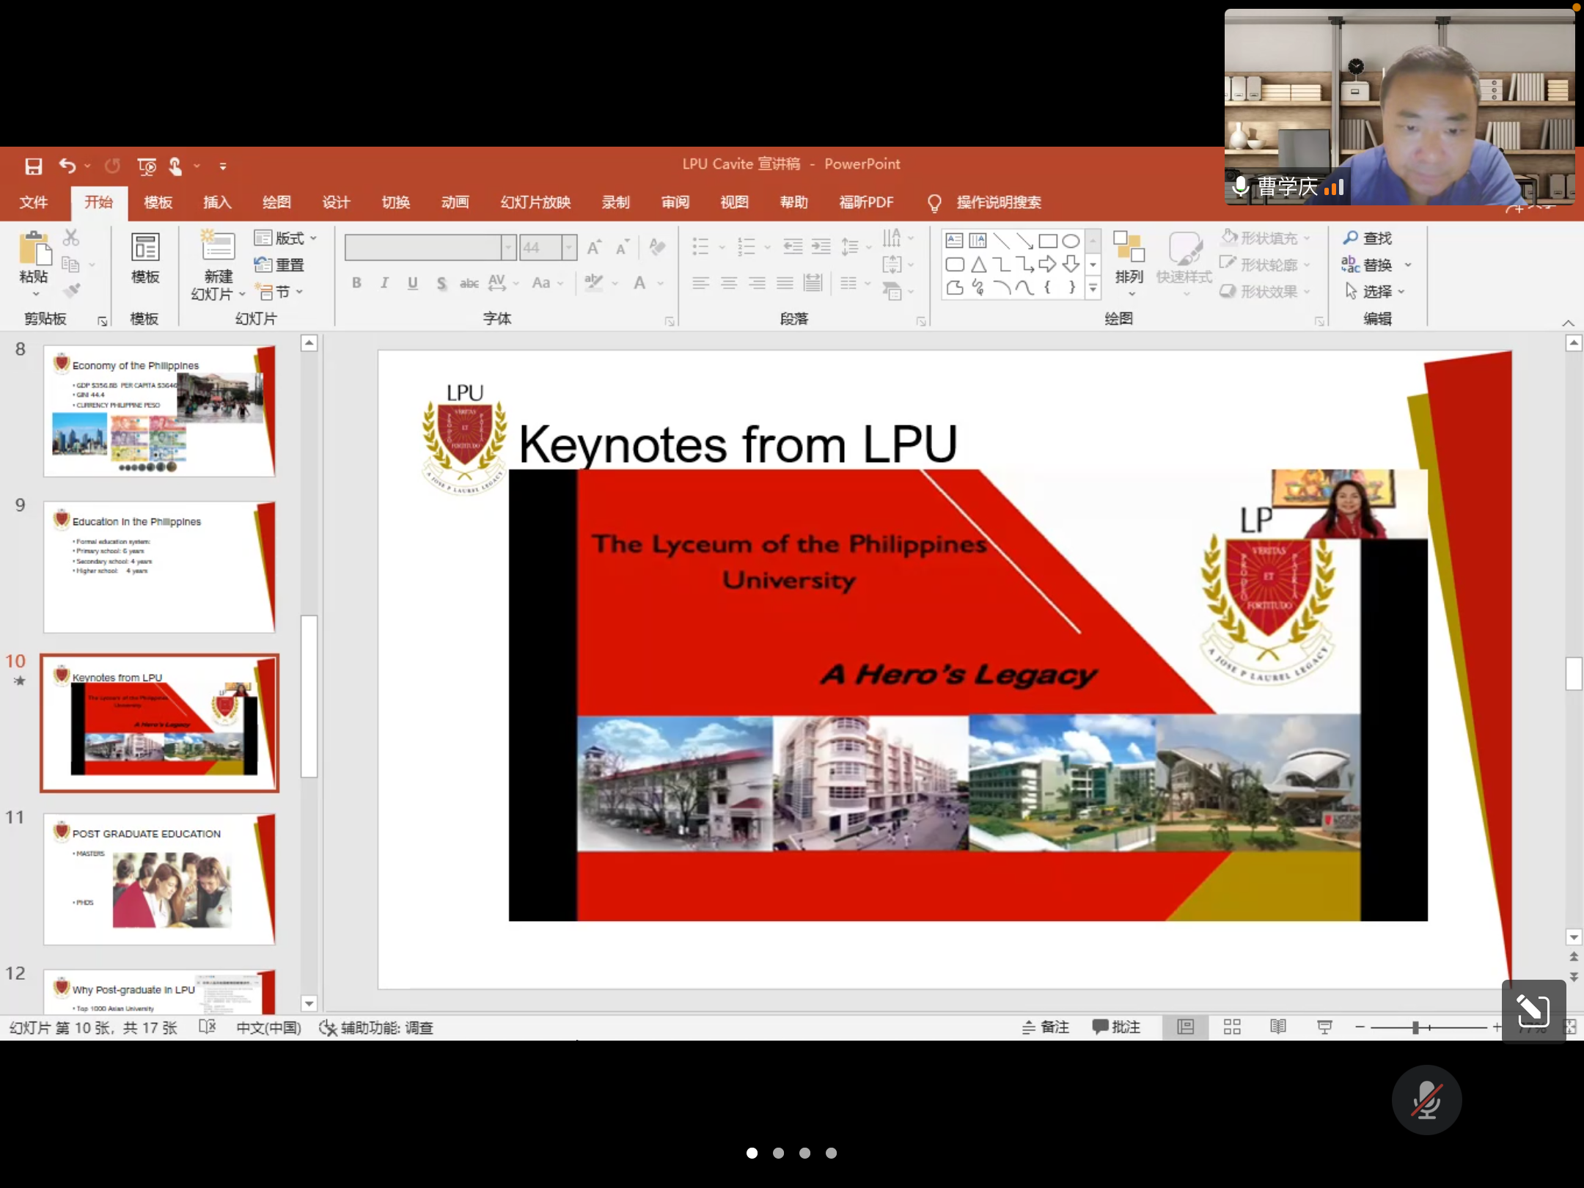Collapse the ribbon with chevron

[x=1568, y=323]
